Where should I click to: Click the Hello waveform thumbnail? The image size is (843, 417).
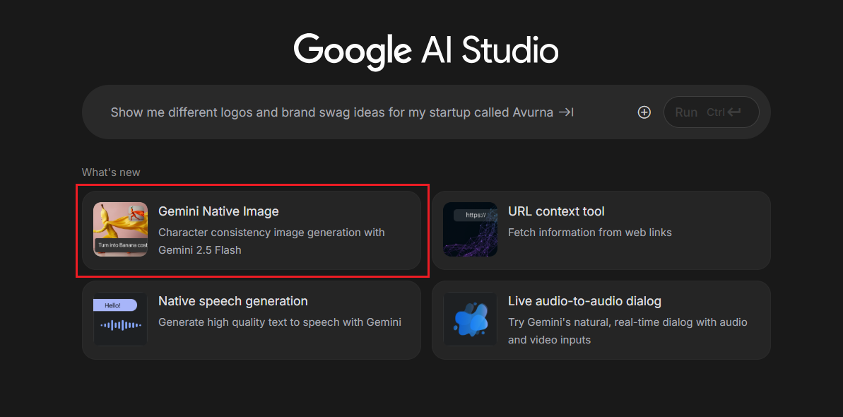pyautogui.click(x=120, y=319)
